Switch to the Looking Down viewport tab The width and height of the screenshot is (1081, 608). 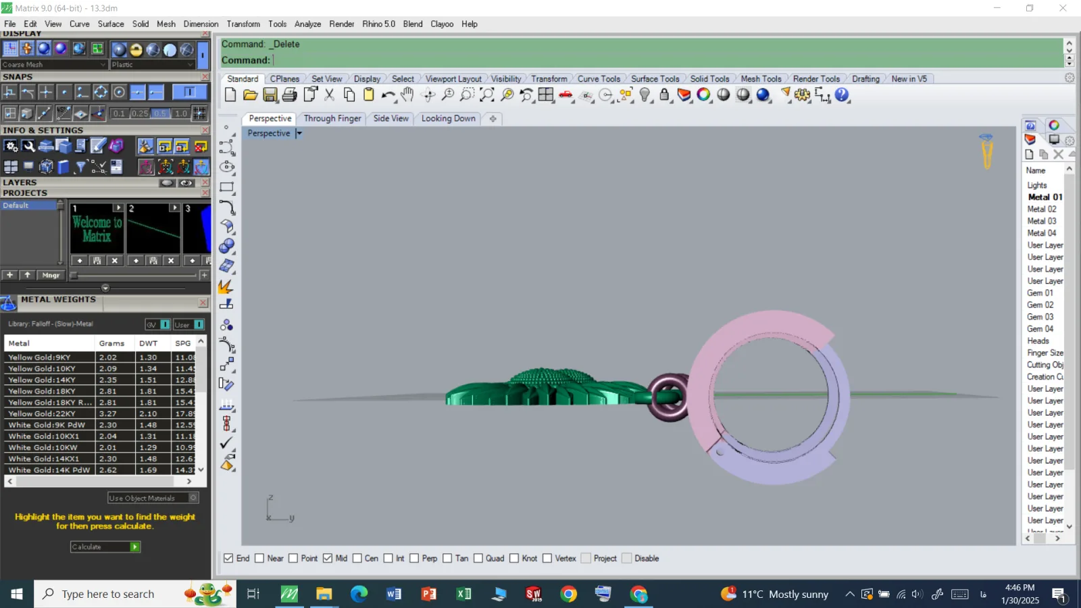(x=448, y=118)
